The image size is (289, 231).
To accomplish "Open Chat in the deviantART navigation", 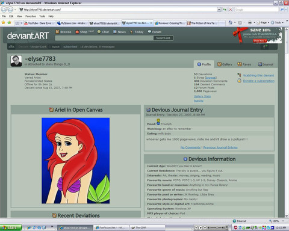I will (x=103, y=32).
